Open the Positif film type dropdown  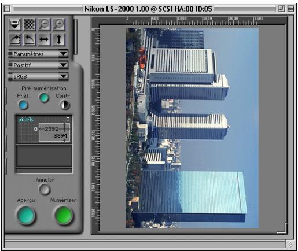point(38,65)
